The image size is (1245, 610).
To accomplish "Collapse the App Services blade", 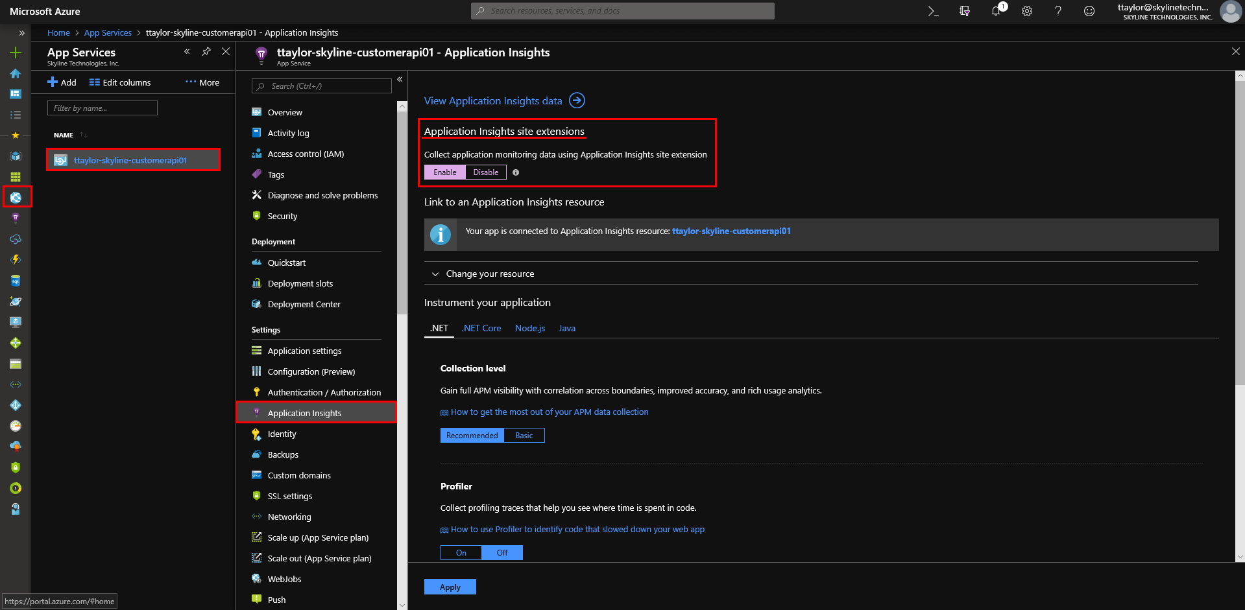I will (x=187, y=51).
